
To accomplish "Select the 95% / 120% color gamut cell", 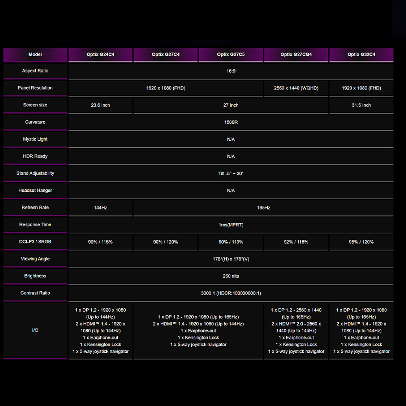I will 361,242.
